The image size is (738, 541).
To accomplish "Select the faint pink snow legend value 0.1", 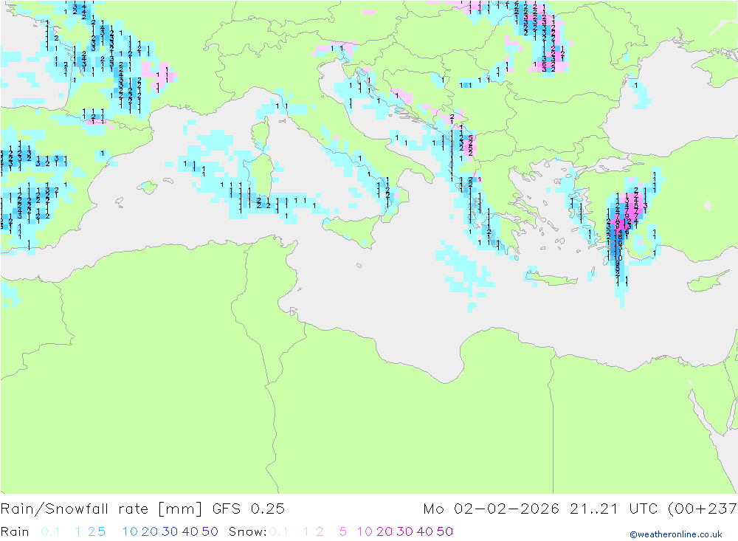I will [x=279, y=531].
